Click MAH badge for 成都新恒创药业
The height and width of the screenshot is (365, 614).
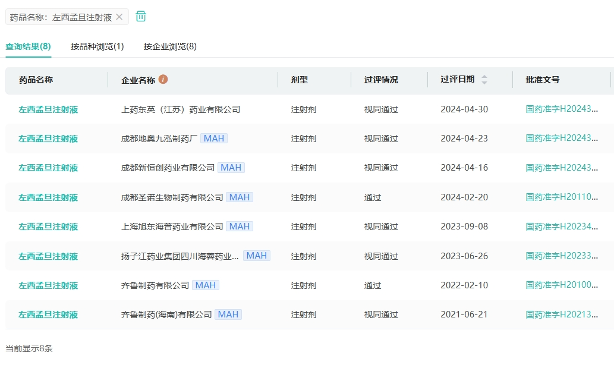231,168
